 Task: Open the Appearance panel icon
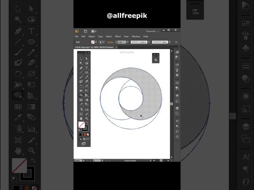(x=177, y=96)
